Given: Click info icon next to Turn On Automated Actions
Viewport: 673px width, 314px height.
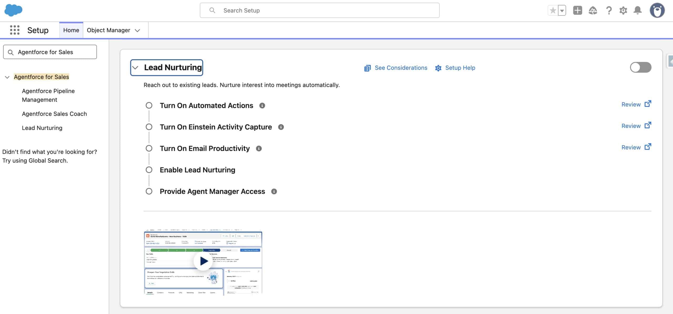Looking at the screenshot, I should pyautogui.click(x=262, y=106).
